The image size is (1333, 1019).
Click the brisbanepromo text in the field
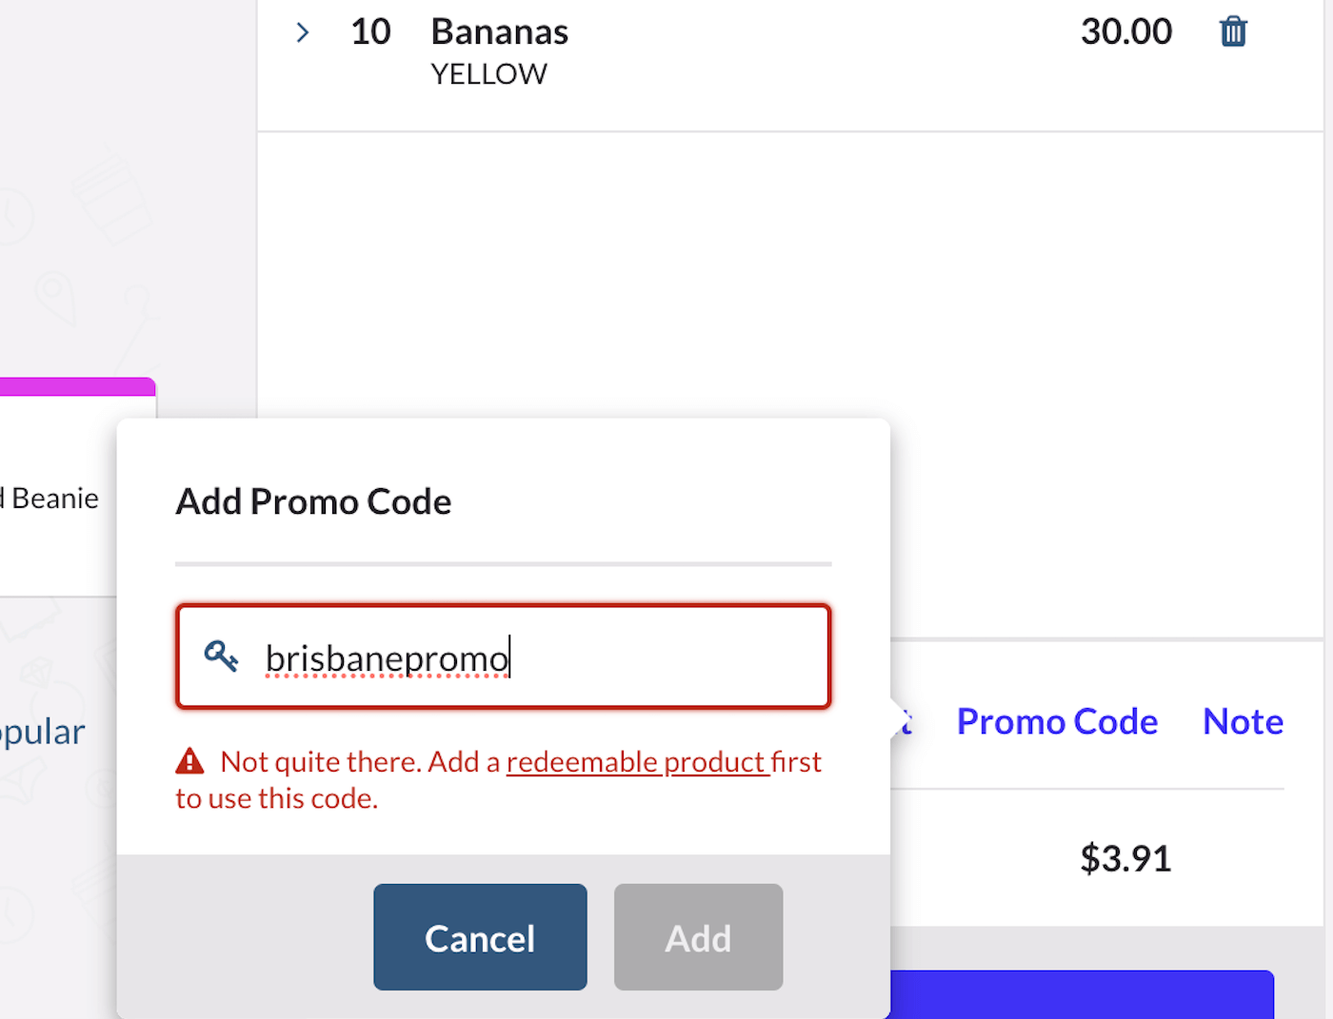click(386, 656)
